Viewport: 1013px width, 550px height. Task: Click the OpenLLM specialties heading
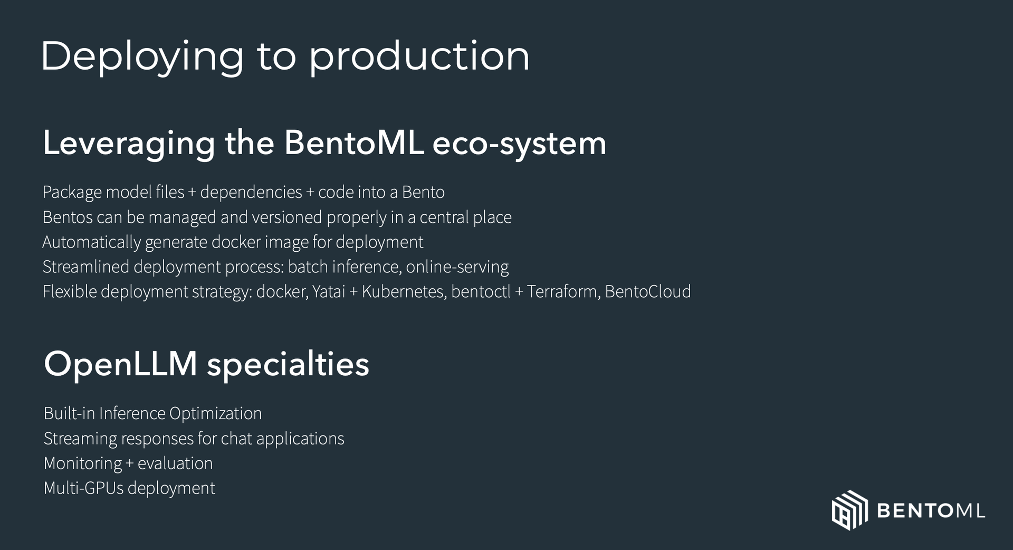tap(206, 365)
